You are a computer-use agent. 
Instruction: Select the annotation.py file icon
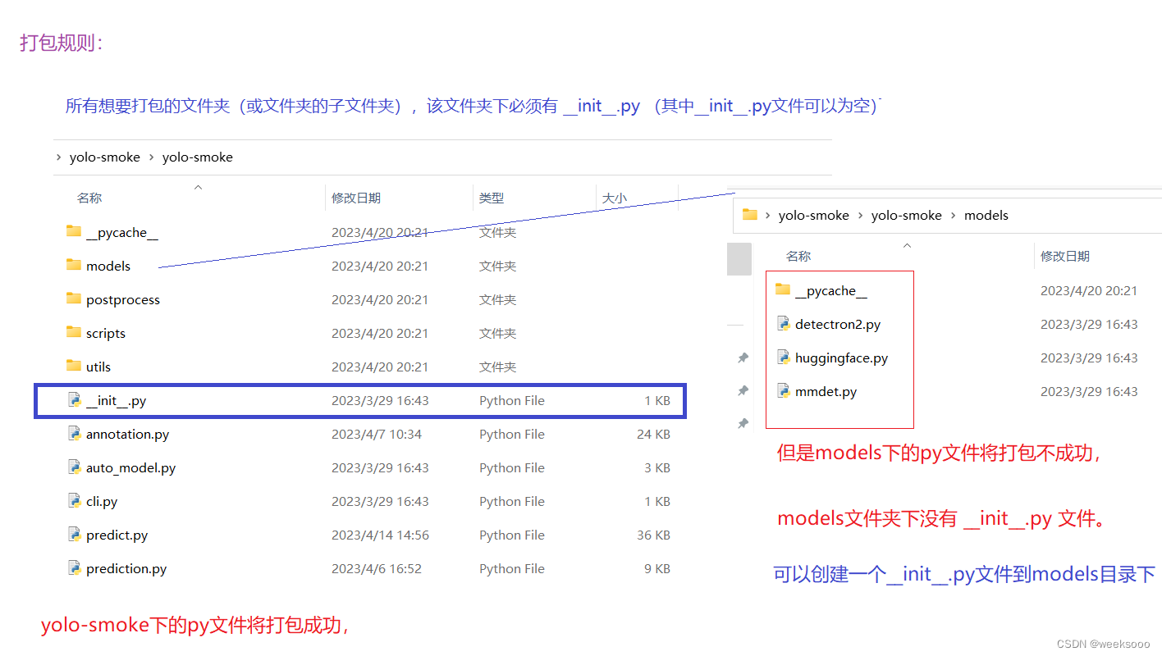[x=74, y=434]
